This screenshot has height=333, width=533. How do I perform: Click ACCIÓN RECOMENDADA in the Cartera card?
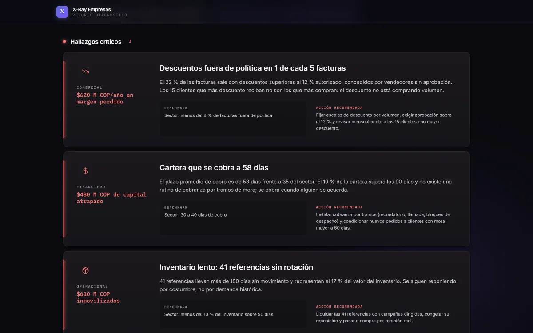click(x=339, y=207)
